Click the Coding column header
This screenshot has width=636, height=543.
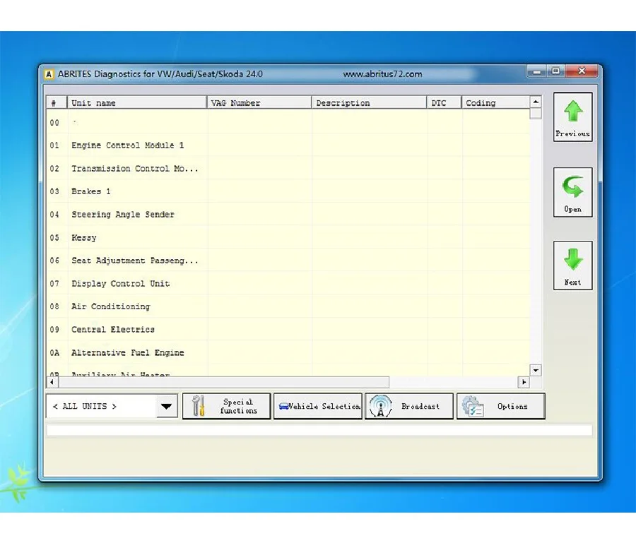point(495,103)
